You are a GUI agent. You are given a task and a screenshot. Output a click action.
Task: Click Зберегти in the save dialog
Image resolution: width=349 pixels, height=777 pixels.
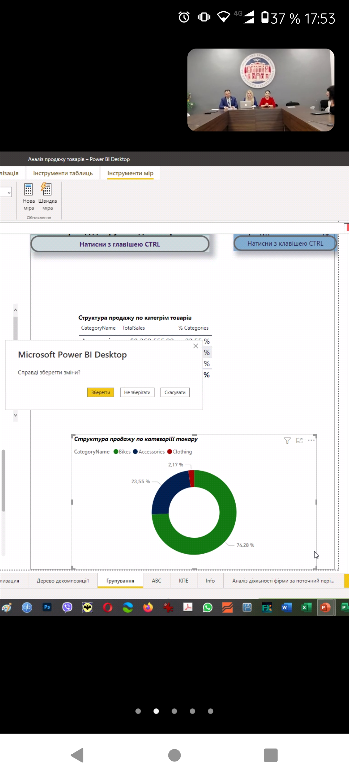[100, 392]
